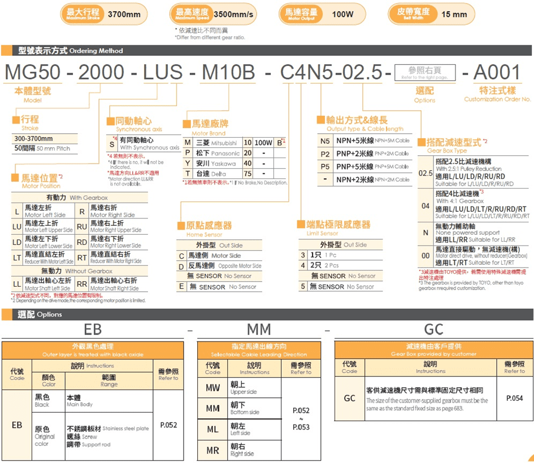Click the orange square beside 原點感應器 heading

click(182, 225)
